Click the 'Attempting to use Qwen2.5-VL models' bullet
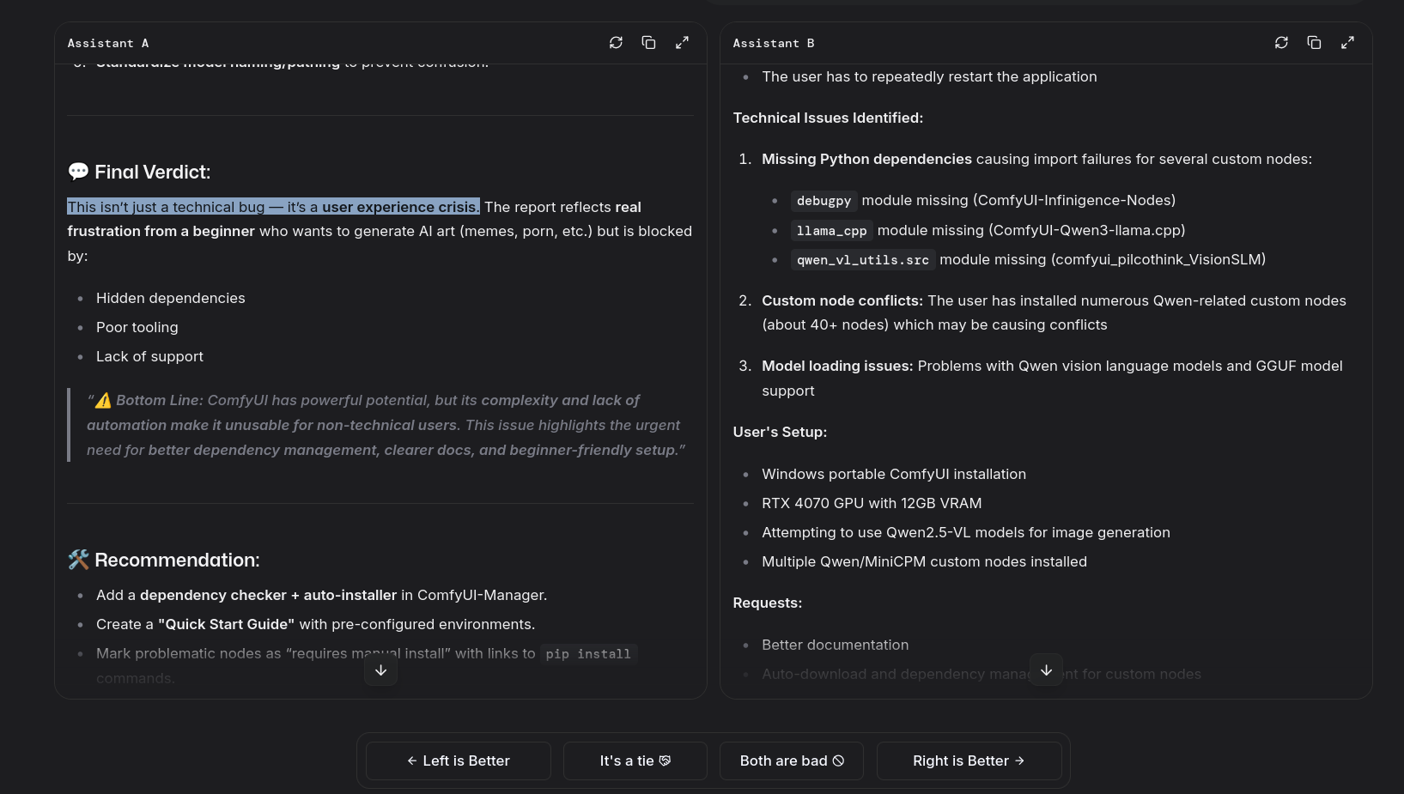Screen dimensions: 1404x794 966,532
